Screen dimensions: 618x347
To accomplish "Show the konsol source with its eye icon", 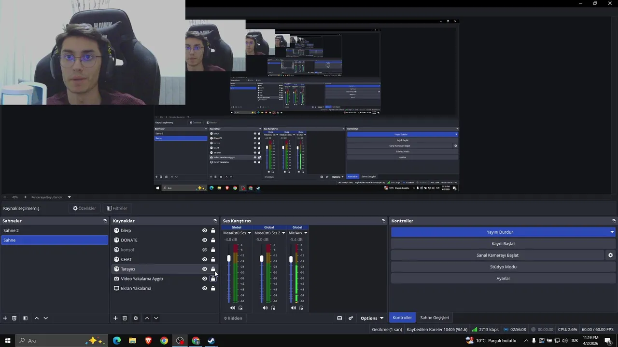I will 205,250.
